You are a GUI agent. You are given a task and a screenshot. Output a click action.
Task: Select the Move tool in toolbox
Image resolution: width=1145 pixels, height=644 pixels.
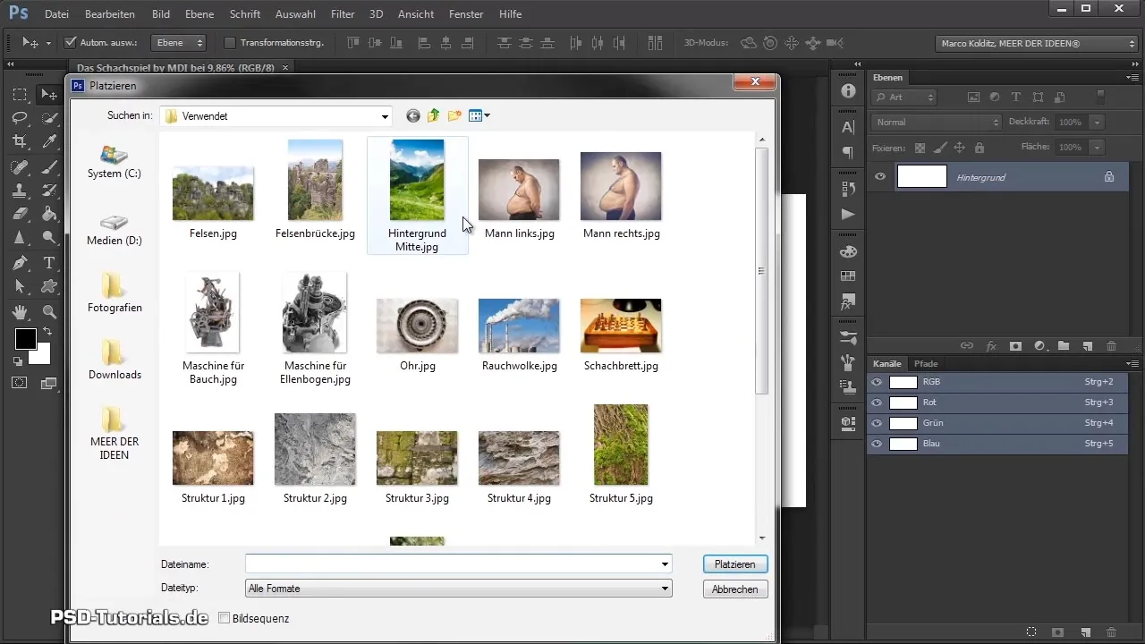(x=49, y=95)
